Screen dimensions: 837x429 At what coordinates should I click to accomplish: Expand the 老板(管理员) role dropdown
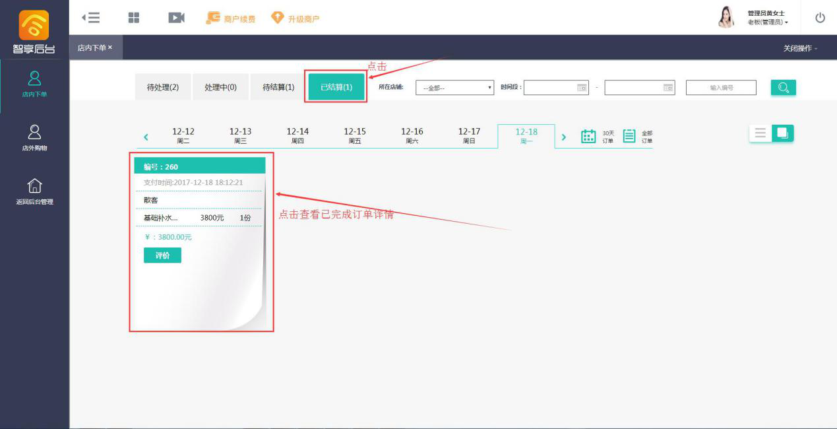pos(768,22)
